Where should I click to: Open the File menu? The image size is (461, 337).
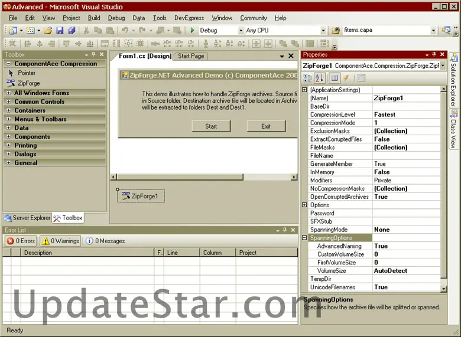coord(13,18)
